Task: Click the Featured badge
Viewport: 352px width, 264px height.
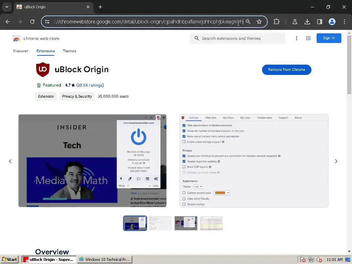Action: [49, 85]
